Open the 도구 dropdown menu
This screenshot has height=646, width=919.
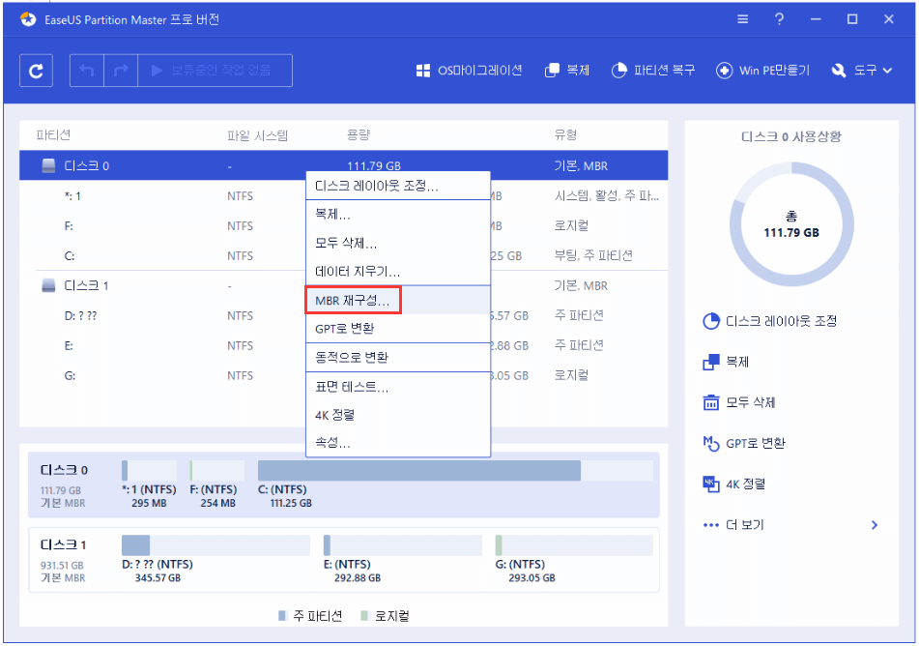pyautogui.click(x=861, y=70)
